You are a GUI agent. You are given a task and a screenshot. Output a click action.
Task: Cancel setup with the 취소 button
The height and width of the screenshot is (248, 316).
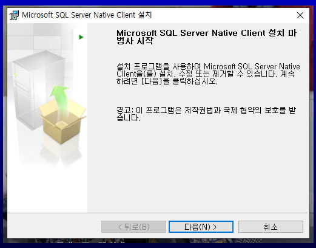271,227
